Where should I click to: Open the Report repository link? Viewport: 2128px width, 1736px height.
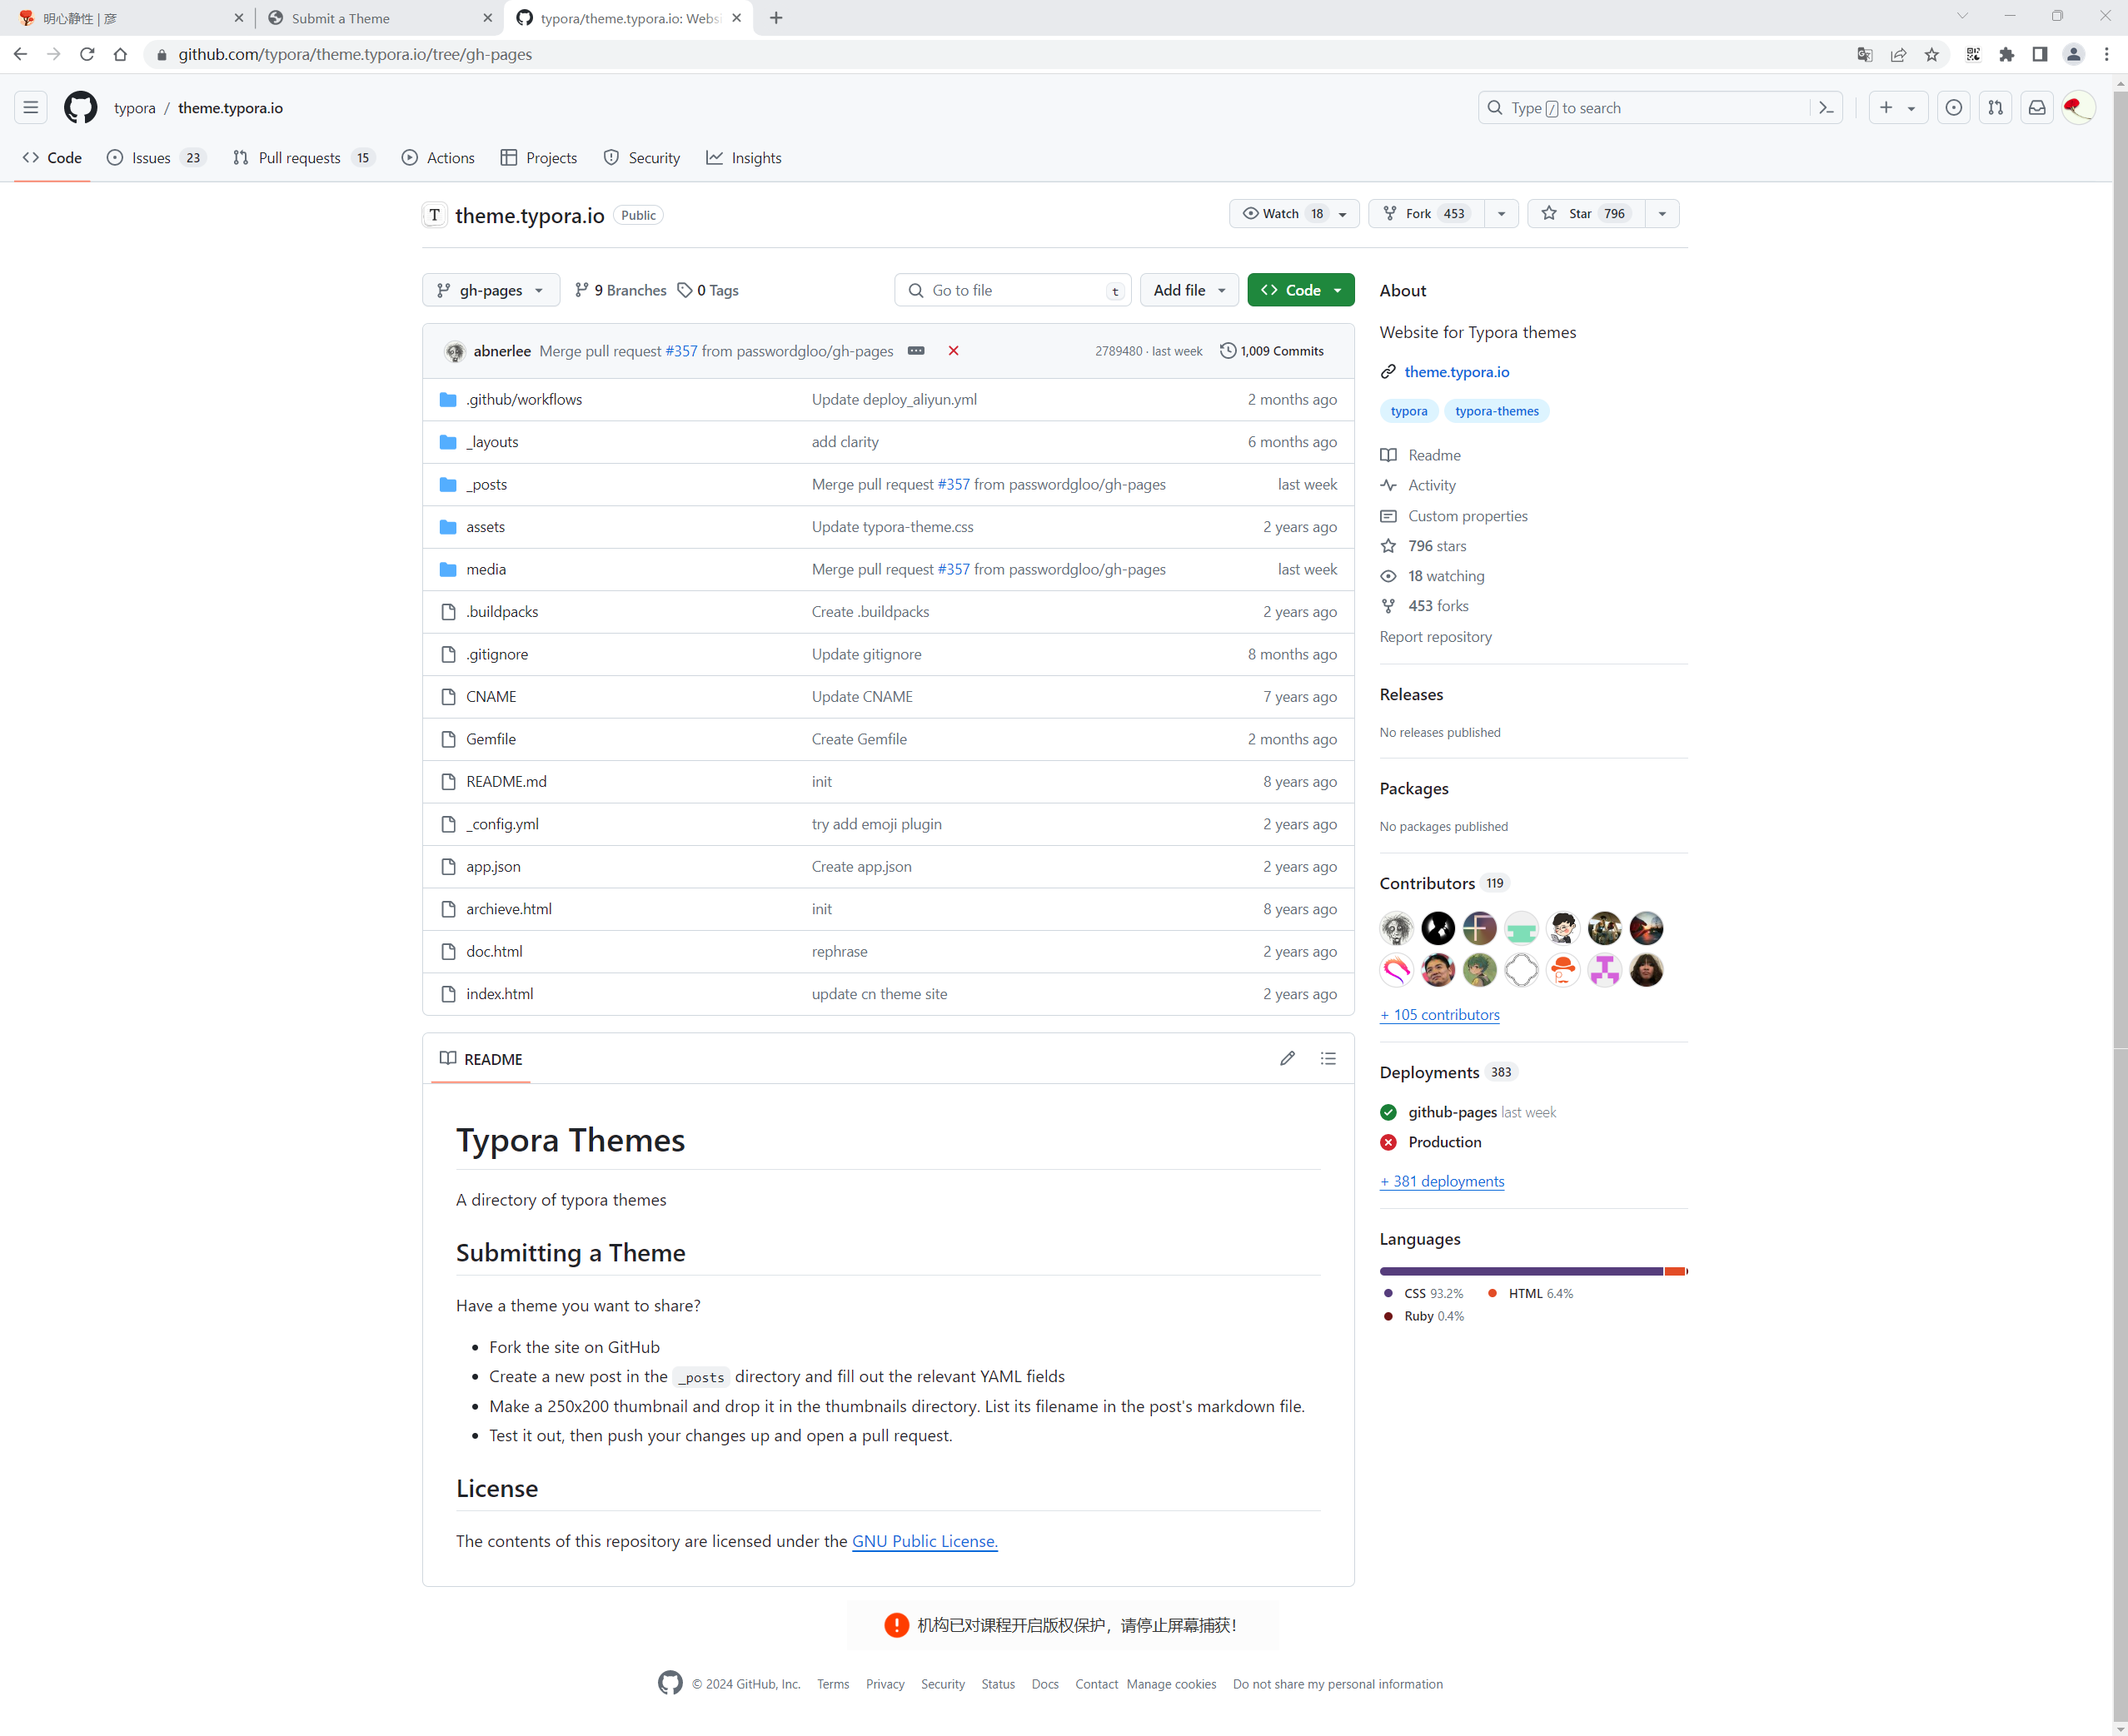[1436, 637]
